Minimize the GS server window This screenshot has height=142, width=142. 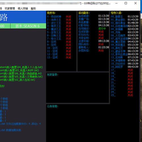coord(116,3)
